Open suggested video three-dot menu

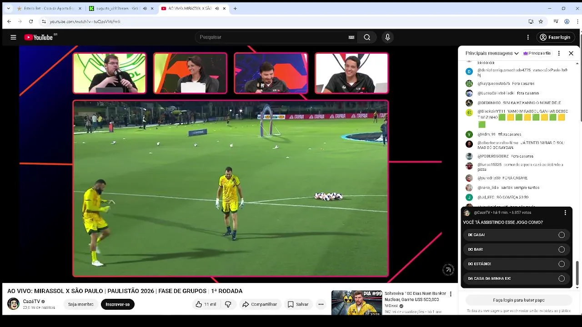pyautogui.click(x=451, y=294)
